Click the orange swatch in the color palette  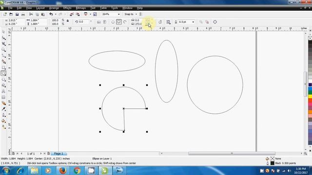310,112
